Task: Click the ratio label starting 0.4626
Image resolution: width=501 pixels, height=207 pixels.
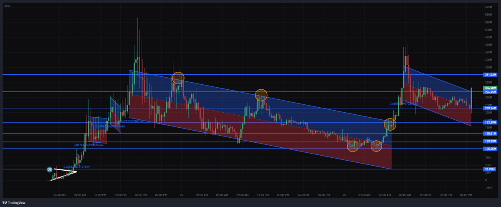Action: click(x=77, y=167)
